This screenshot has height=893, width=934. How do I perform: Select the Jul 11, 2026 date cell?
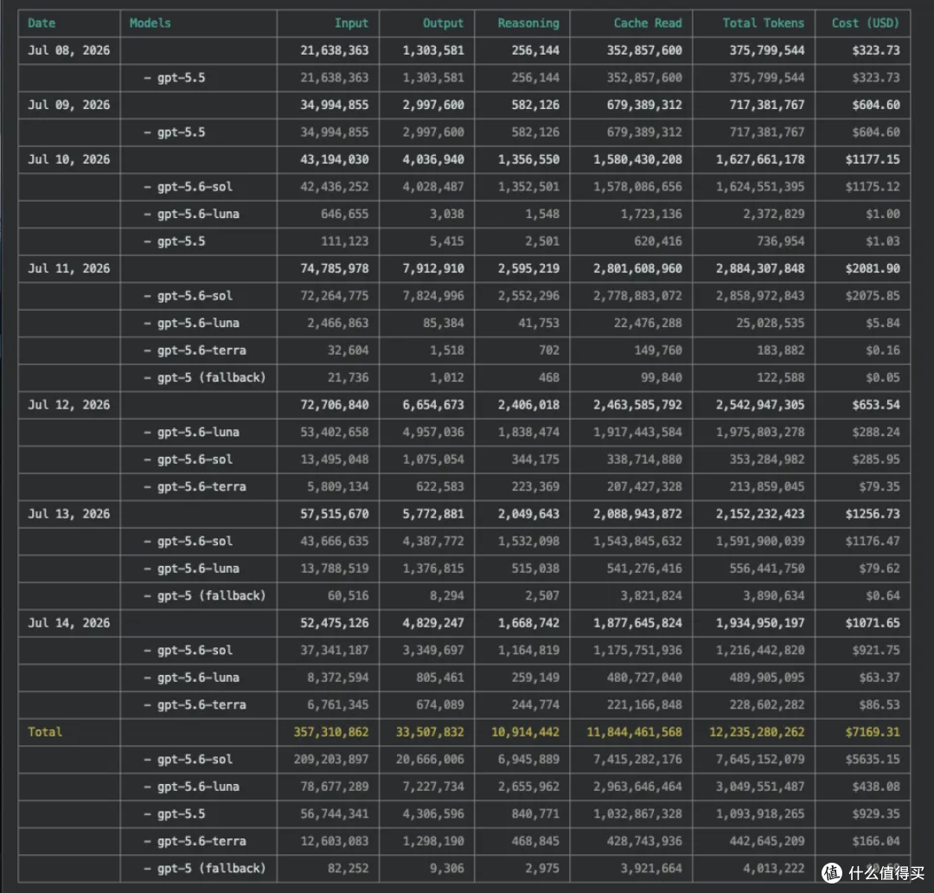(x=68, y=269)
